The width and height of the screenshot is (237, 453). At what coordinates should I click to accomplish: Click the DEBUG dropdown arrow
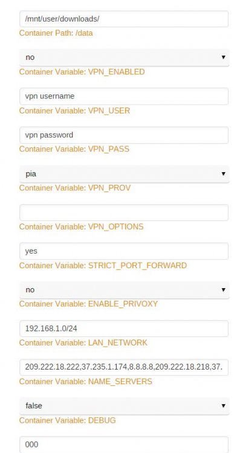(x=223, y=406)
